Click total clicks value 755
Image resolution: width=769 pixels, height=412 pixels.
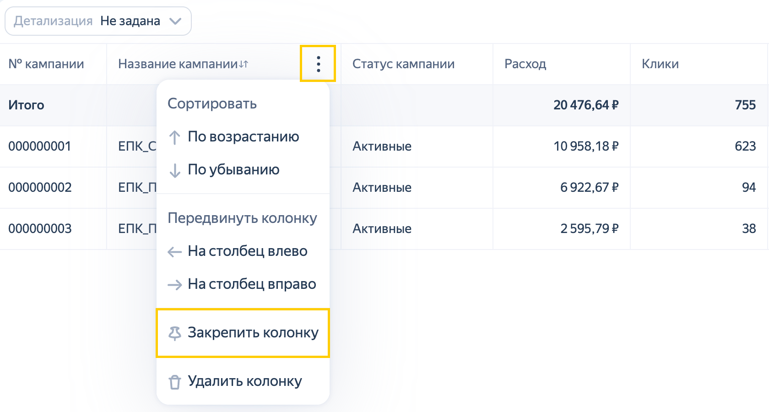(x=745, y=105)
